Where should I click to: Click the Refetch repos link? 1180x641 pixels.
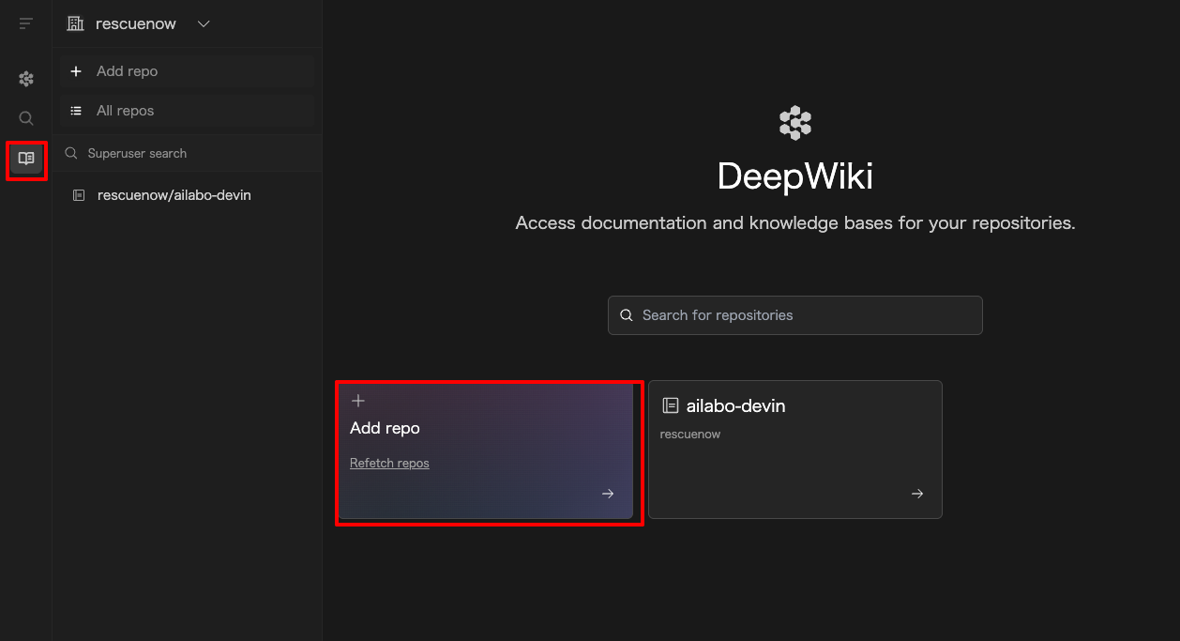coord(389,463)
